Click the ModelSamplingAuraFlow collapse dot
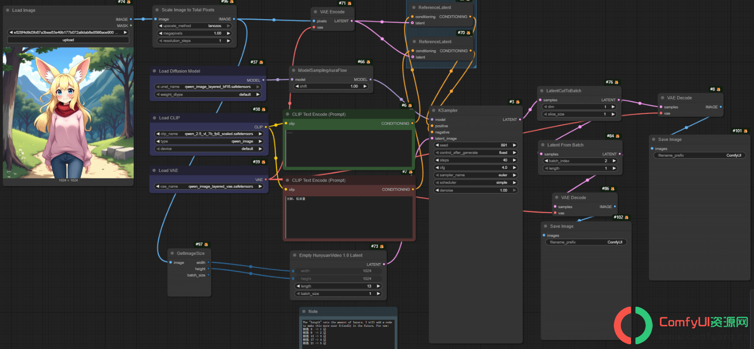This screenshot has height=349, width=754. 293,70
